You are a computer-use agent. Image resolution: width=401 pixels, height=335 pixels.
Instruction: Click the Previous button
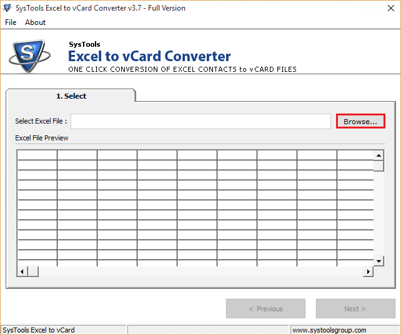point(265,308)
